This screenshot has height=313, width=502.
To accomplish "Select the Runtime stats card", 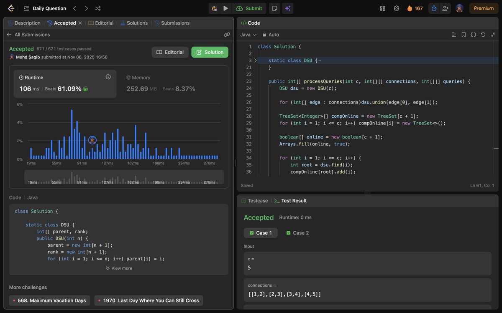I will [65, 84].
